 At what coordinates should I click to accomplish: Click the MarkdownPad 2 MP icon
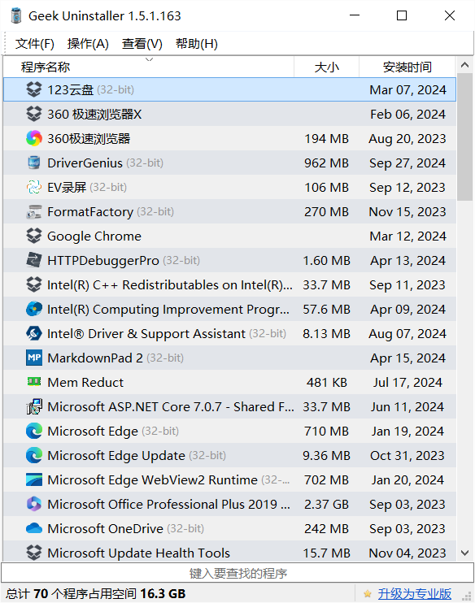click(x=34, y=358)
